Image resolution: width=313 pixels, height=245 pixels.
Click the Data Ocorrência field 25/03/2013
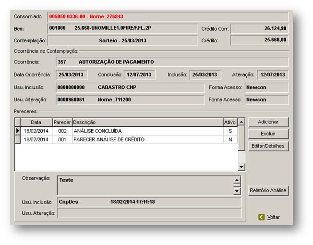click(72, 75)
